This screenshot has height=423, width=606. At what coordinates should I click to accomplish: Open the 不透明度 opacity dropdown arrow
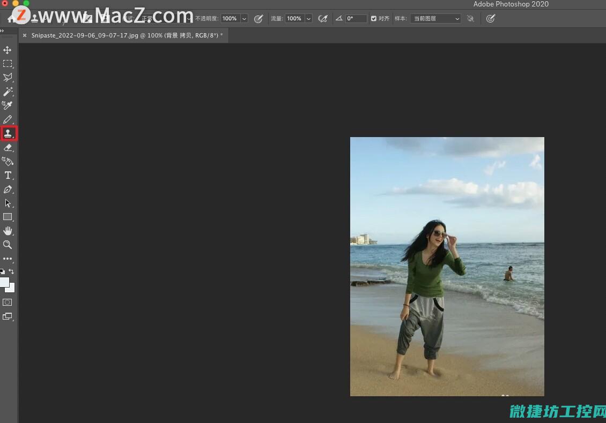244,19
